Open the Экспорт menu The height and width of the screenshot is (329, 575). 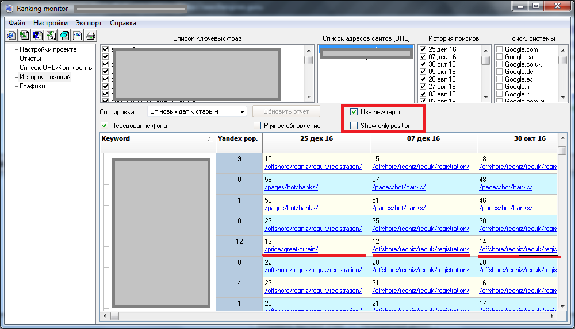pos(89,23)
